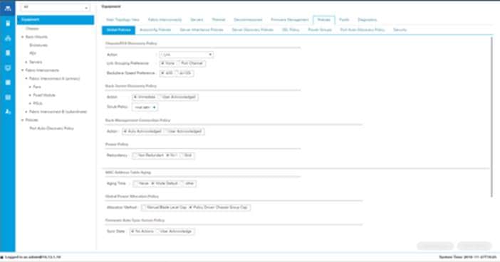
Task: Choose N+1 power redundancy
Action: [x=167, y=155]
